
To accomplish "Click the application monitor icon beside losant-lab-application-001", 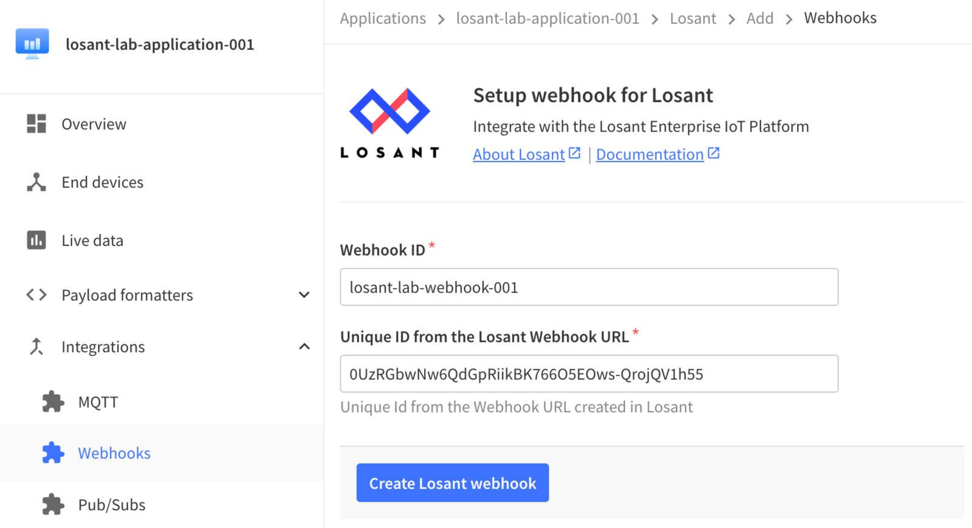I will [x=32, y=44].
